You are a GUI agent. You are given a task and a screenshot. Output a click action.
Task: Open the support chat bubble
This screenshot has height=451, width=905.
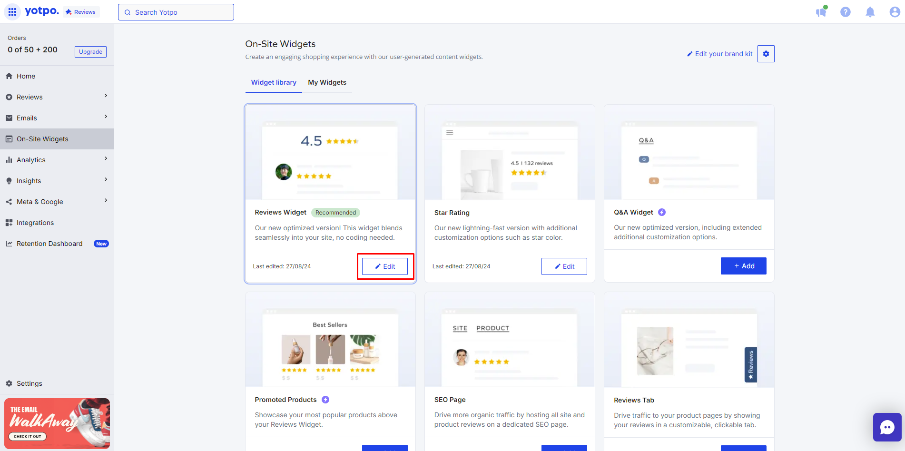coord(887,427)
